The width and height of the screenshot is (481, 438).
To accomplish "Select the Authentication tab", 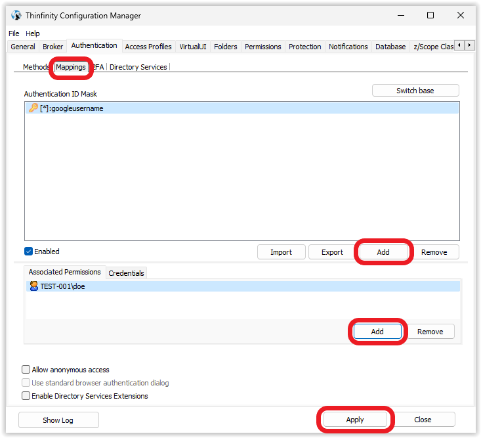I will [x=94, y=45].
